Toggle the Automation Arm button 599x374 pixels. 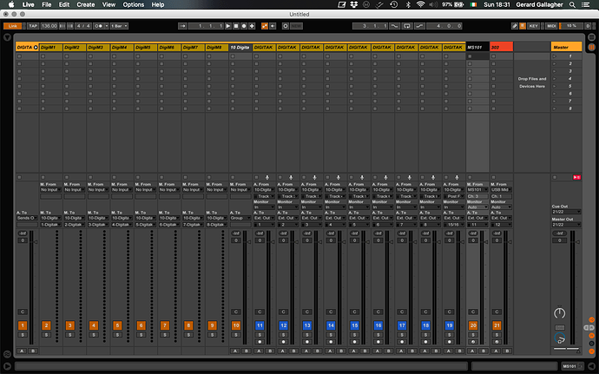pyautogui.click(x=265, y=26)
